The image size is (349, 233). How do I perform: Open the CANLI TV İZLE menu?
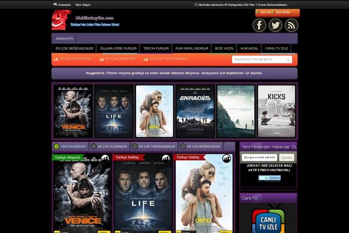coord(276,48)
